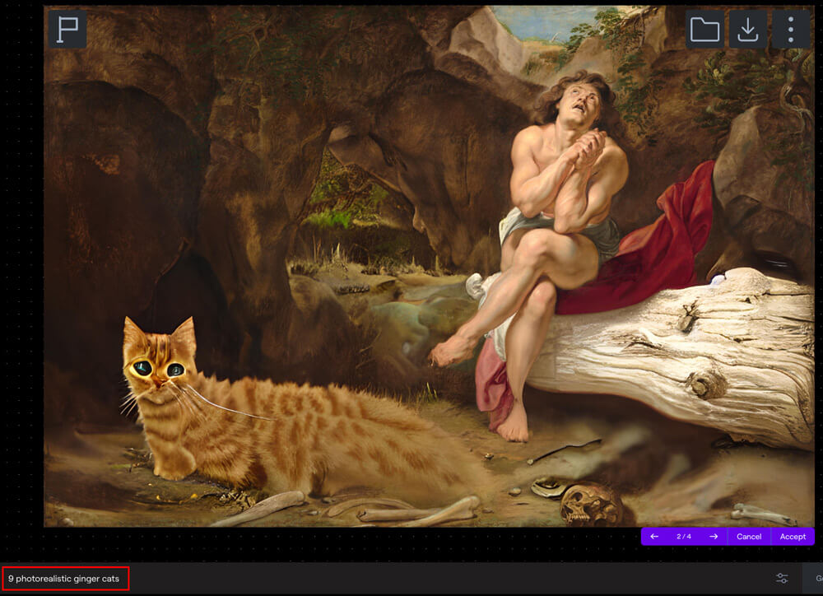Open the folder save icon

point(704,30)
